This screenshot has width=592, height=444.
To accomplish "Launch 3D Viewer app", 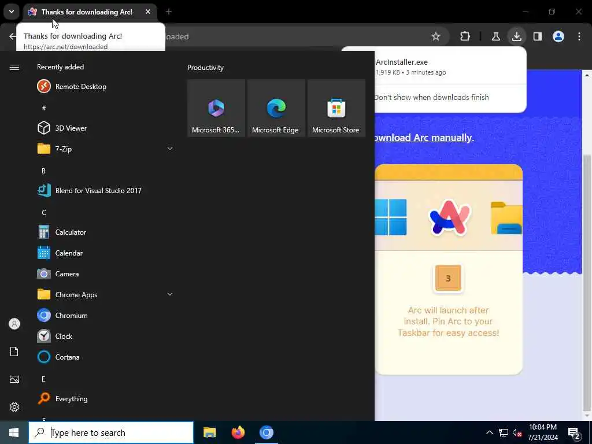I will point(105,128).
